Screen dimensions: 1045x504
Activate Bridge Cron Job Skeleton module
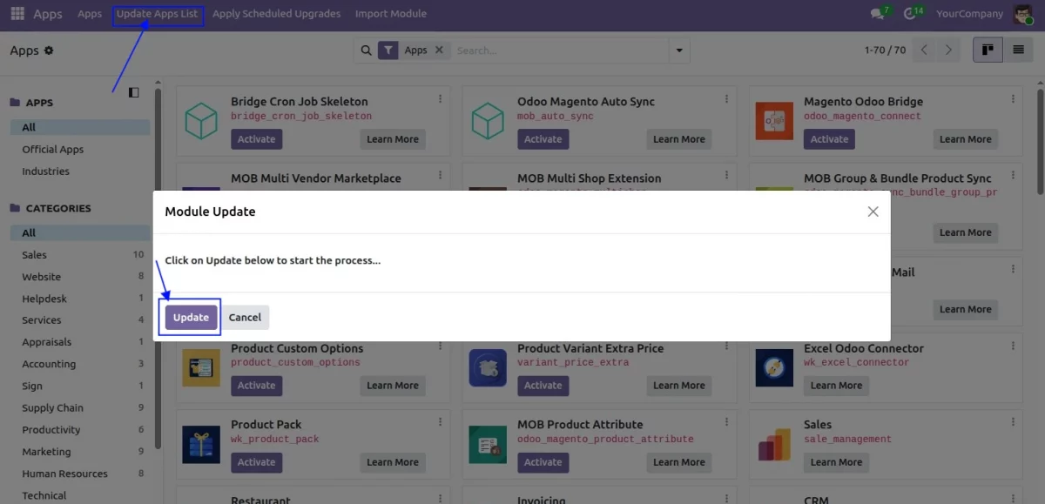point(256,139)
